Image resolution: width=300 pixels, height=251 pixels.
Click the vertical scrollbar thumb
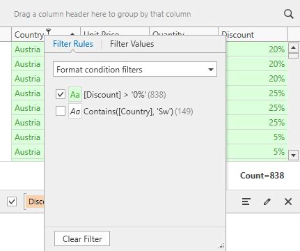(293, 56)
